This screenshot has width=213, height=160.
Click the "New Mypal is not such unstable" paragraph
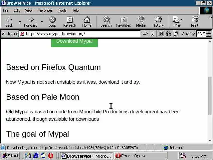click(x=73, y=82)
